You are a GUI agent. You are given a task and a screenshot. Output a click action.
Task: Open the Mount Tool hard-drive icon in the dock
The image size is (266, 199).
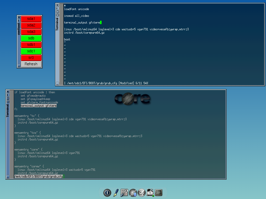pos(150,193)
